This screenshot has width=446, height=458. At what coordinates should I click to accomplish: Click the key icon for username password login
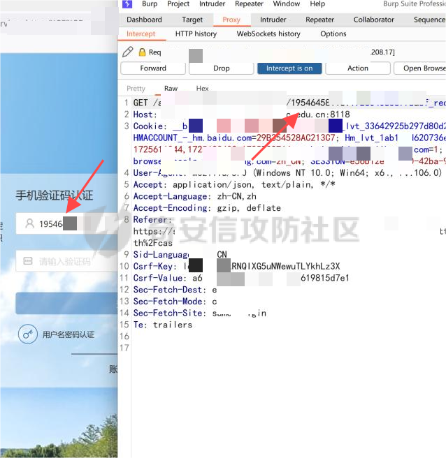pyautogui.click(x=28, y=334)
